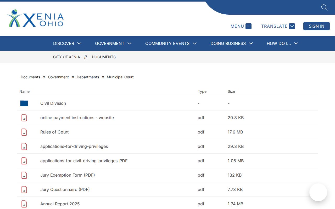Go to Departments in the breadcrumb
This screenshot has height=209, width=335.
88,77
